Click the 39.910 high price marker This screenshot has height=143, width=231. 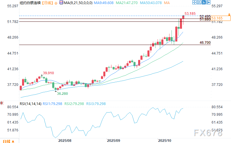[x=48, y=73]
